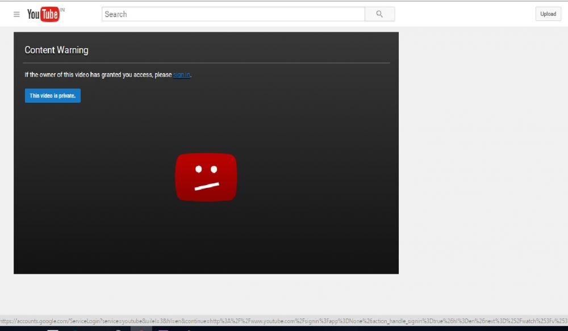
Task: Open the hamburger guide menu
Action: [16, 14]
